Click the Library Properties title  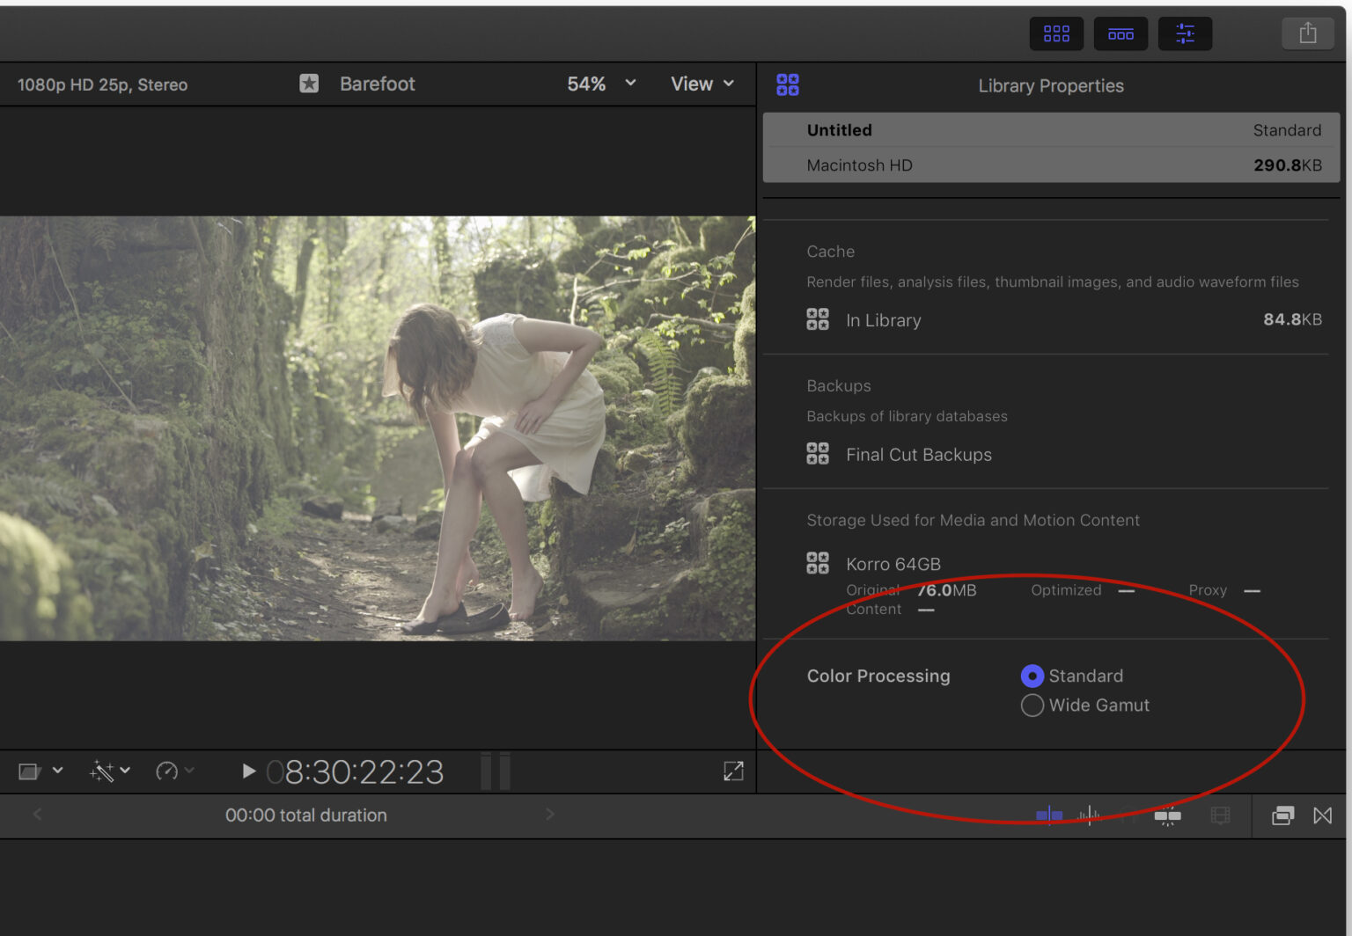tap(1051, 85)
